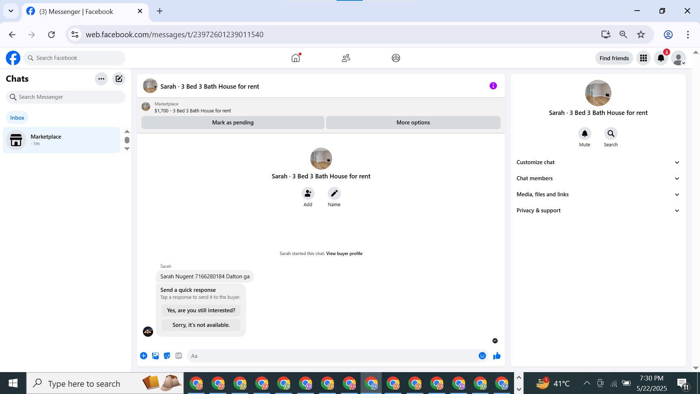Search in conversation magnifier icon
Viewport: 700px width, 394px height.
[611, 134]
